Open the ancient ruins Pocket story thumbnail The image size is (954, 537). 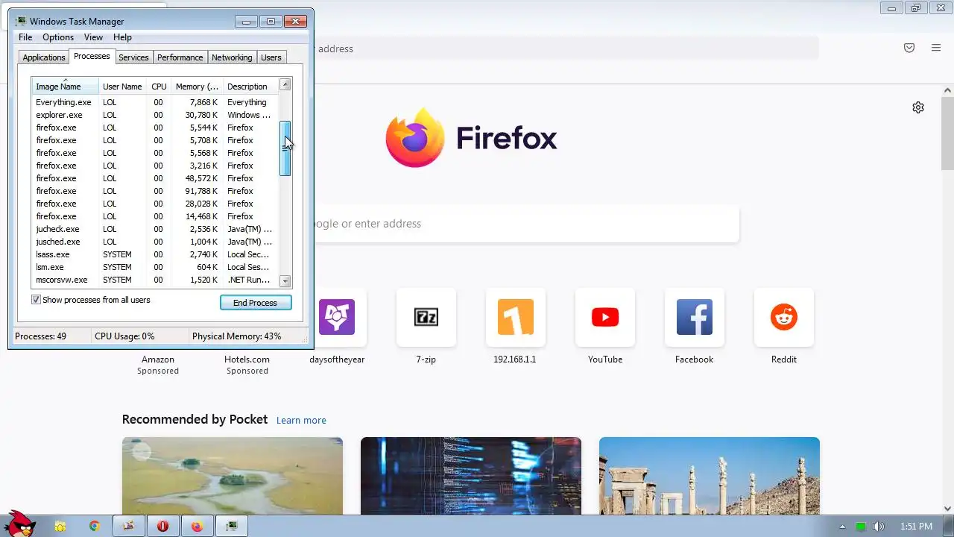[710, 476]
